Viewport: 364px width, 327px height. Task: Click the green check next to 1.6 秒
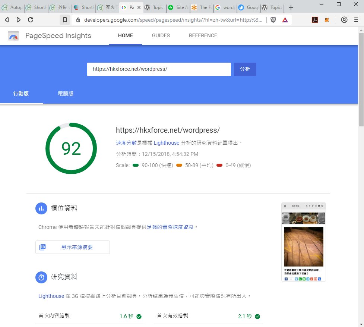(139, 316)
